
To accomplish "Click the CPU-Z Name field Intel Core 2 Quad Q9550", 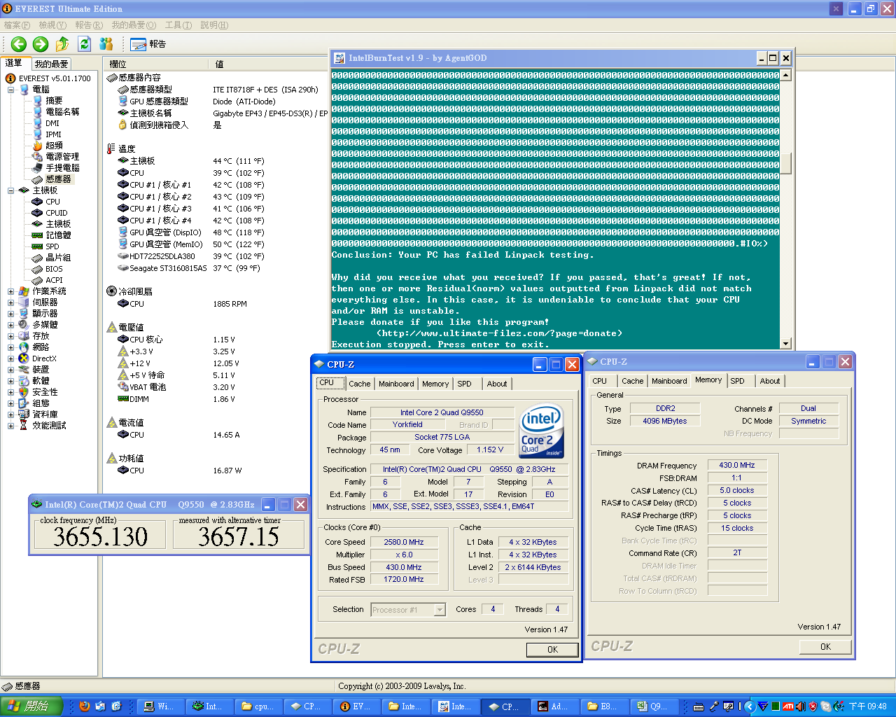I will (x=442, y=412).
